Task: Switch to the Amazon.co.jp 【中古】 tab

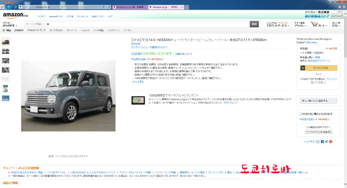Action: coord(165,7)
